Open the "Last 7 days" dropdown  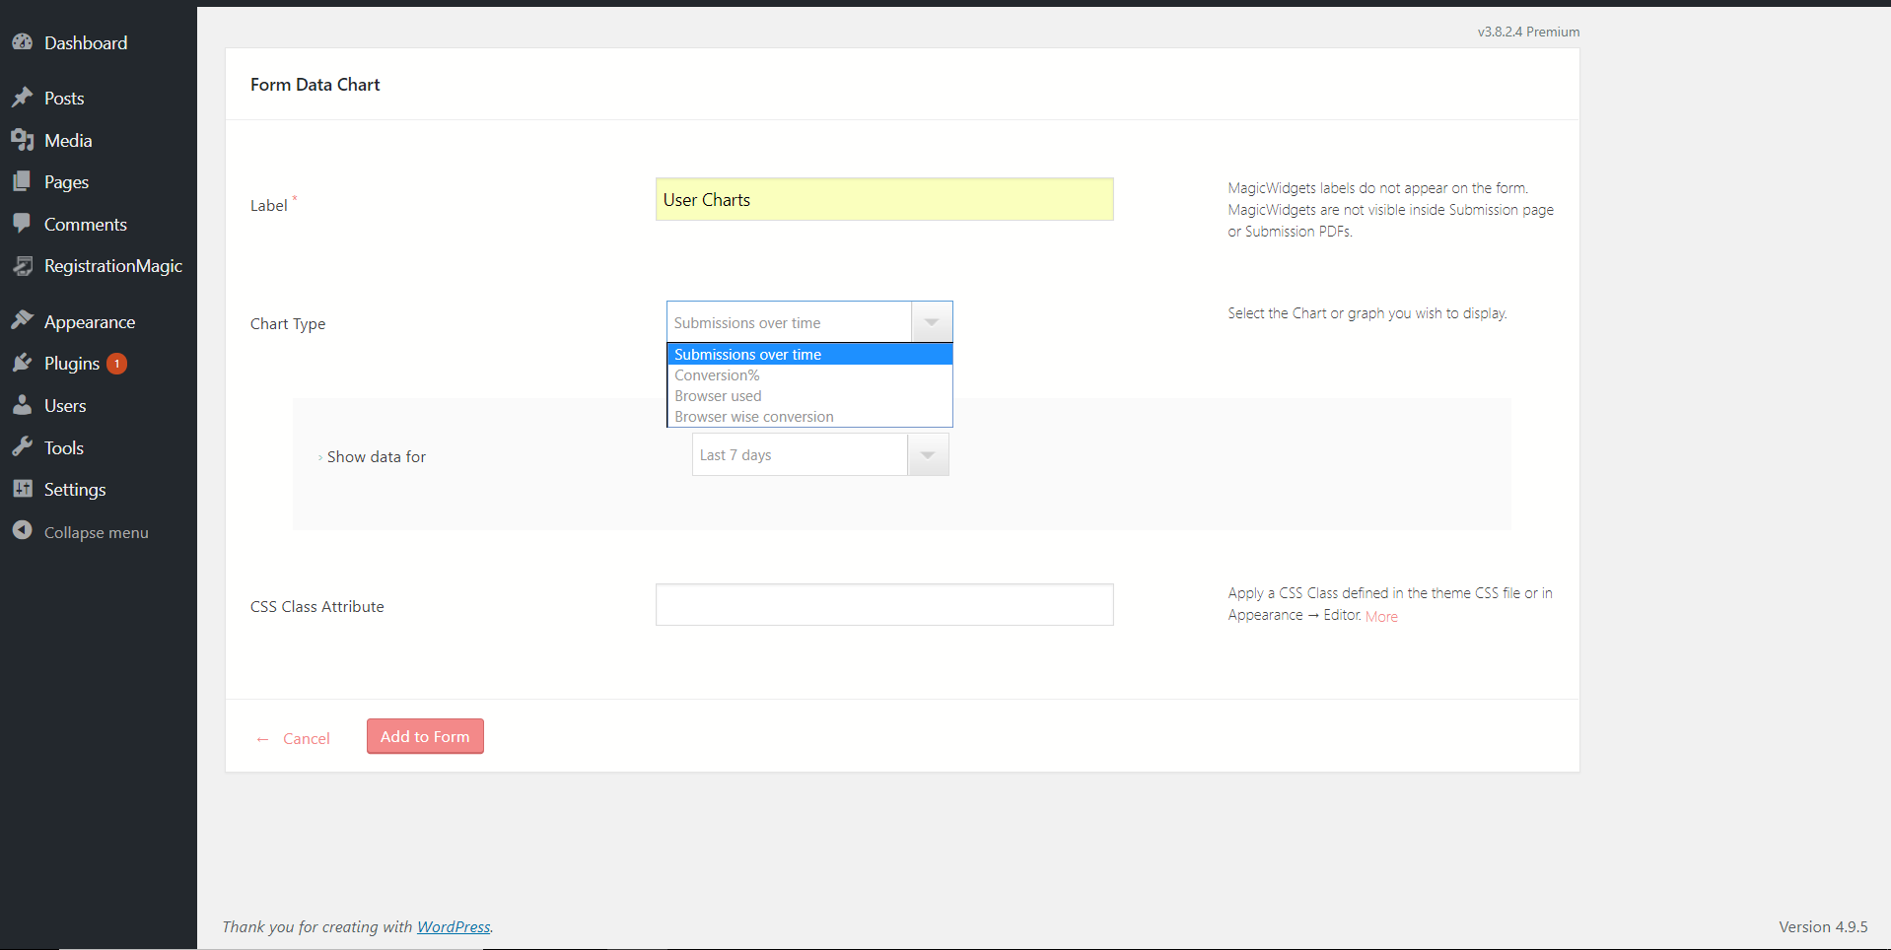pyautogui.click(x=927, y=454)
